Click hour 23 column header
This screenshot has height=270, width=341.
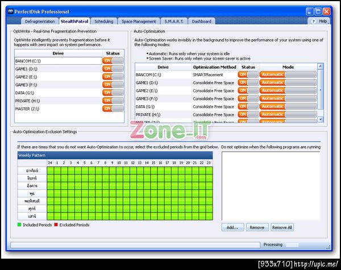(x=209, y=163)
